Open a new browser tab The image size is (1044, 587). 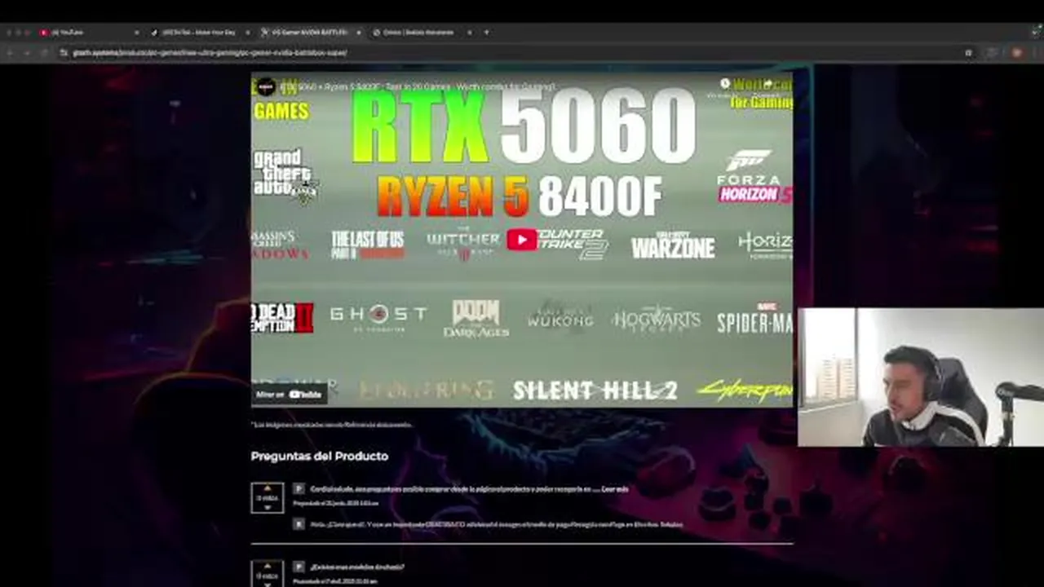point(486,33)
